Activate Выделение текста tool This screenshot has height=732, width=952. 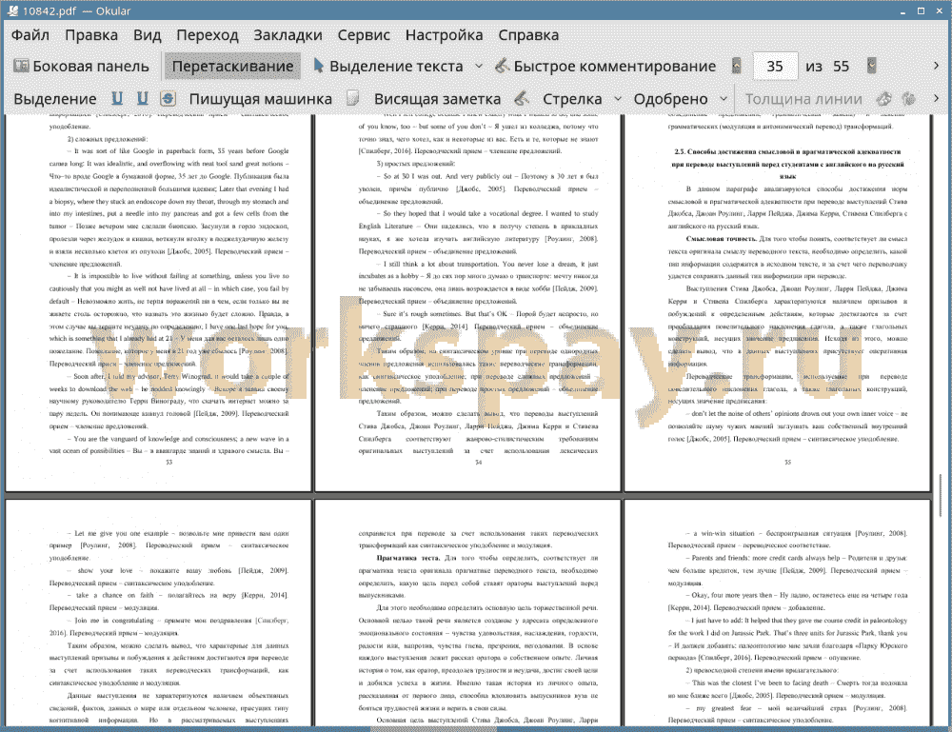click(388, 67)
